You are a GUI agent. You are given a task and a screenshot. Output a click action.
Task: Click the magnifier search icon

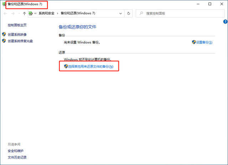(x=141, y=14)
